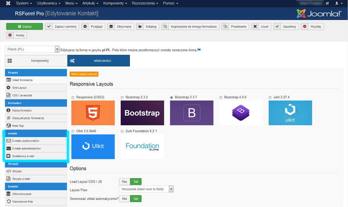This screenshot has height=207, width=348.
Task: Click Kopiowanie do innego formularza
Action: [190, 26]
